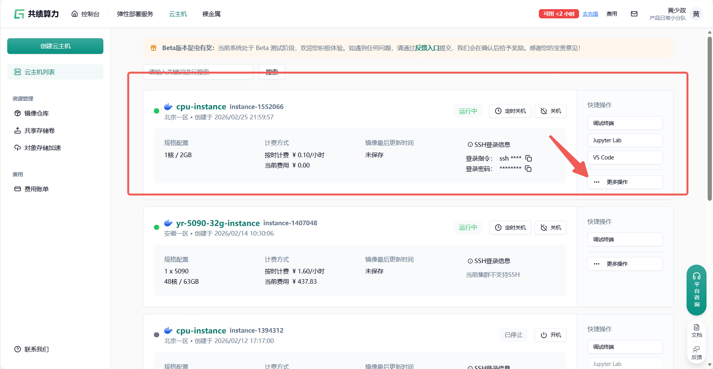
Task: Click the user avatar 黄
Action: click(x=696, y=14)
